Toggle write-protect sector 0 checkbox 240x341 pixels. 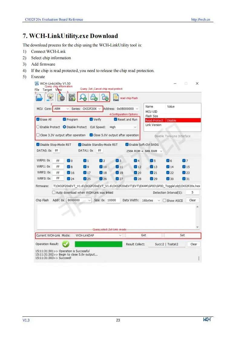[x=68, y=161]
